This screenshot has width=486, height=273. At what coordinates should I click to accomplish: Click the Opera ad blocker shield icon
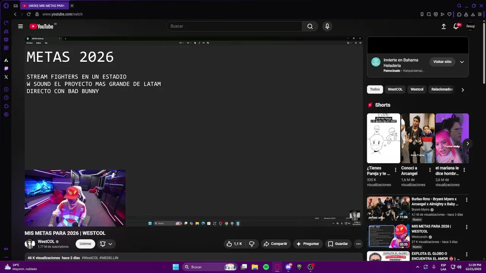(x=436, y=14)
